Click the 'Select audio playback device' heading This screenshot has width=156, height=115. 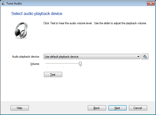pyautogui.click(x=37, y=13)
